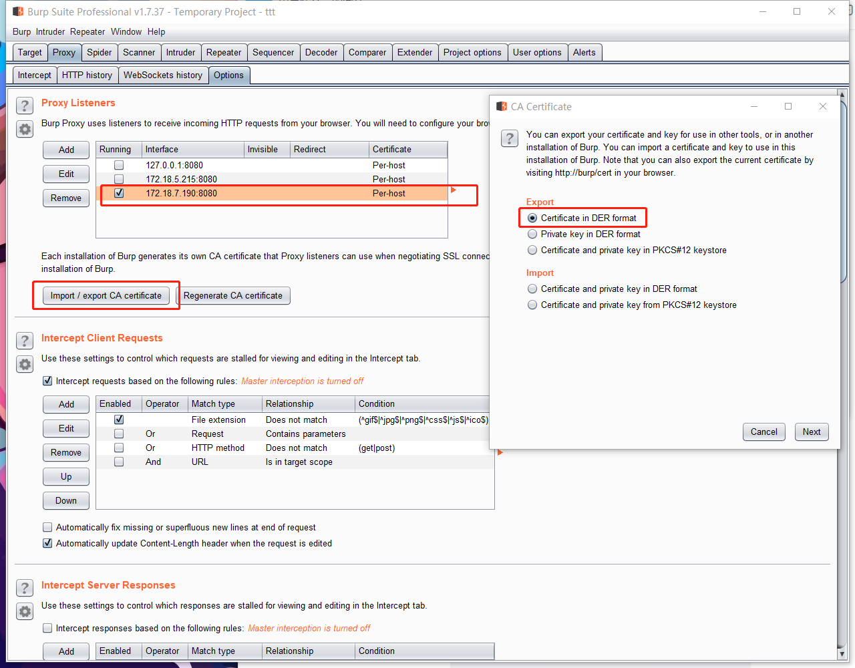Viewport: 855px width, 668px height.
Task: Toggle Intercept responses based on following rules
Action: tap(47, 628)
